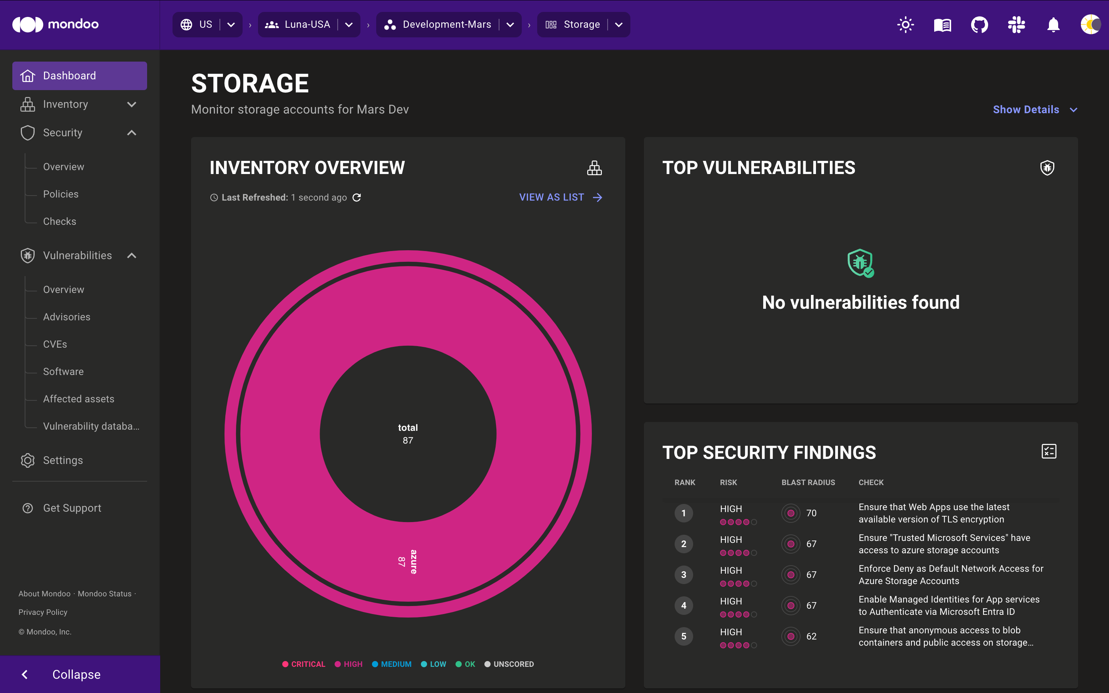Open Mondoo Status footer link
Image resolution: width=1109 pixels, height=693 pixels.
pos(104,594)
